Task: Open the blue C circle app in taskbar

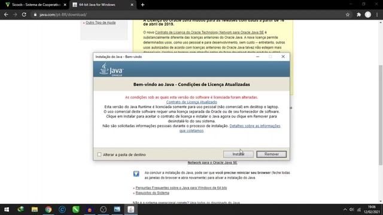Action: 62,210
